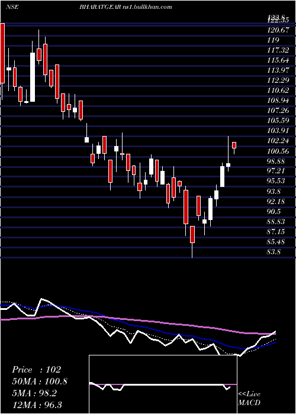This screenshot has width=296, height=414.
Task: Click the <<Live MACD label
Action: point(249,398)
